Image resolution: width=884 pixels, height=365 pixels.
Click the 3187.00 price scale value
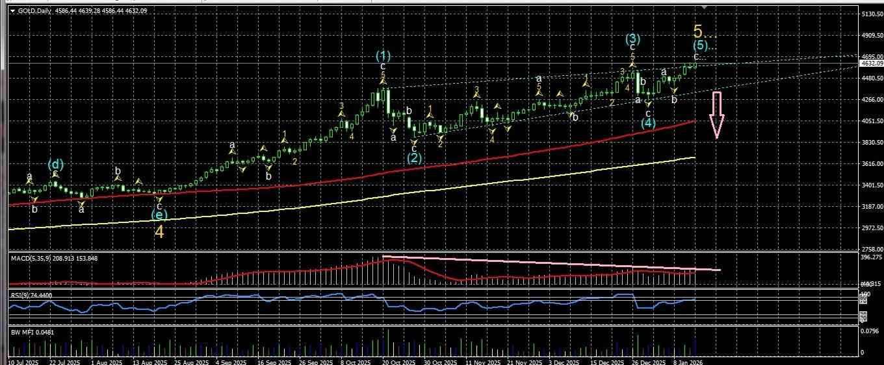pyautogui.click(x=871, y=206)
